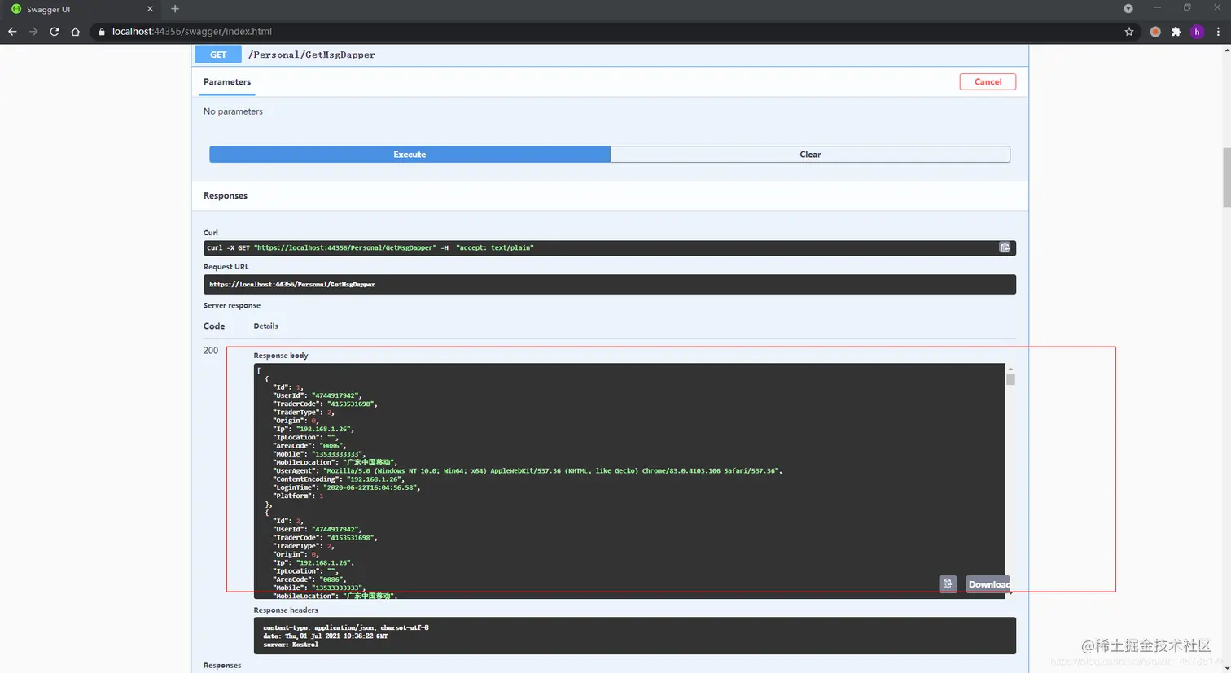Click the address bar URL
Viewport: 1231px width, 673px height.
click(x=192, y=32)
